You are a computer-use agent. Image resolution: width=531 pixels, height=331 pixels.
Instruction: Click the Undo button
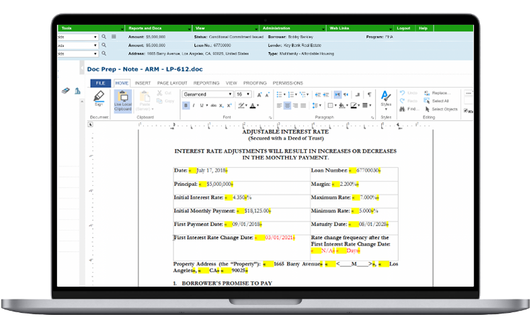click(x=409, y=93)
